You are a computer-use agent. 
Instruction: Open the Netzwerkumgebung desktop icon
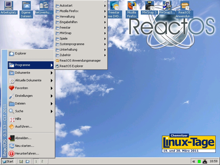coord(43,5)
